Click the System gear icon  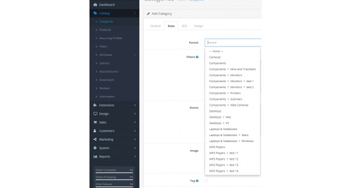point(95,148)
